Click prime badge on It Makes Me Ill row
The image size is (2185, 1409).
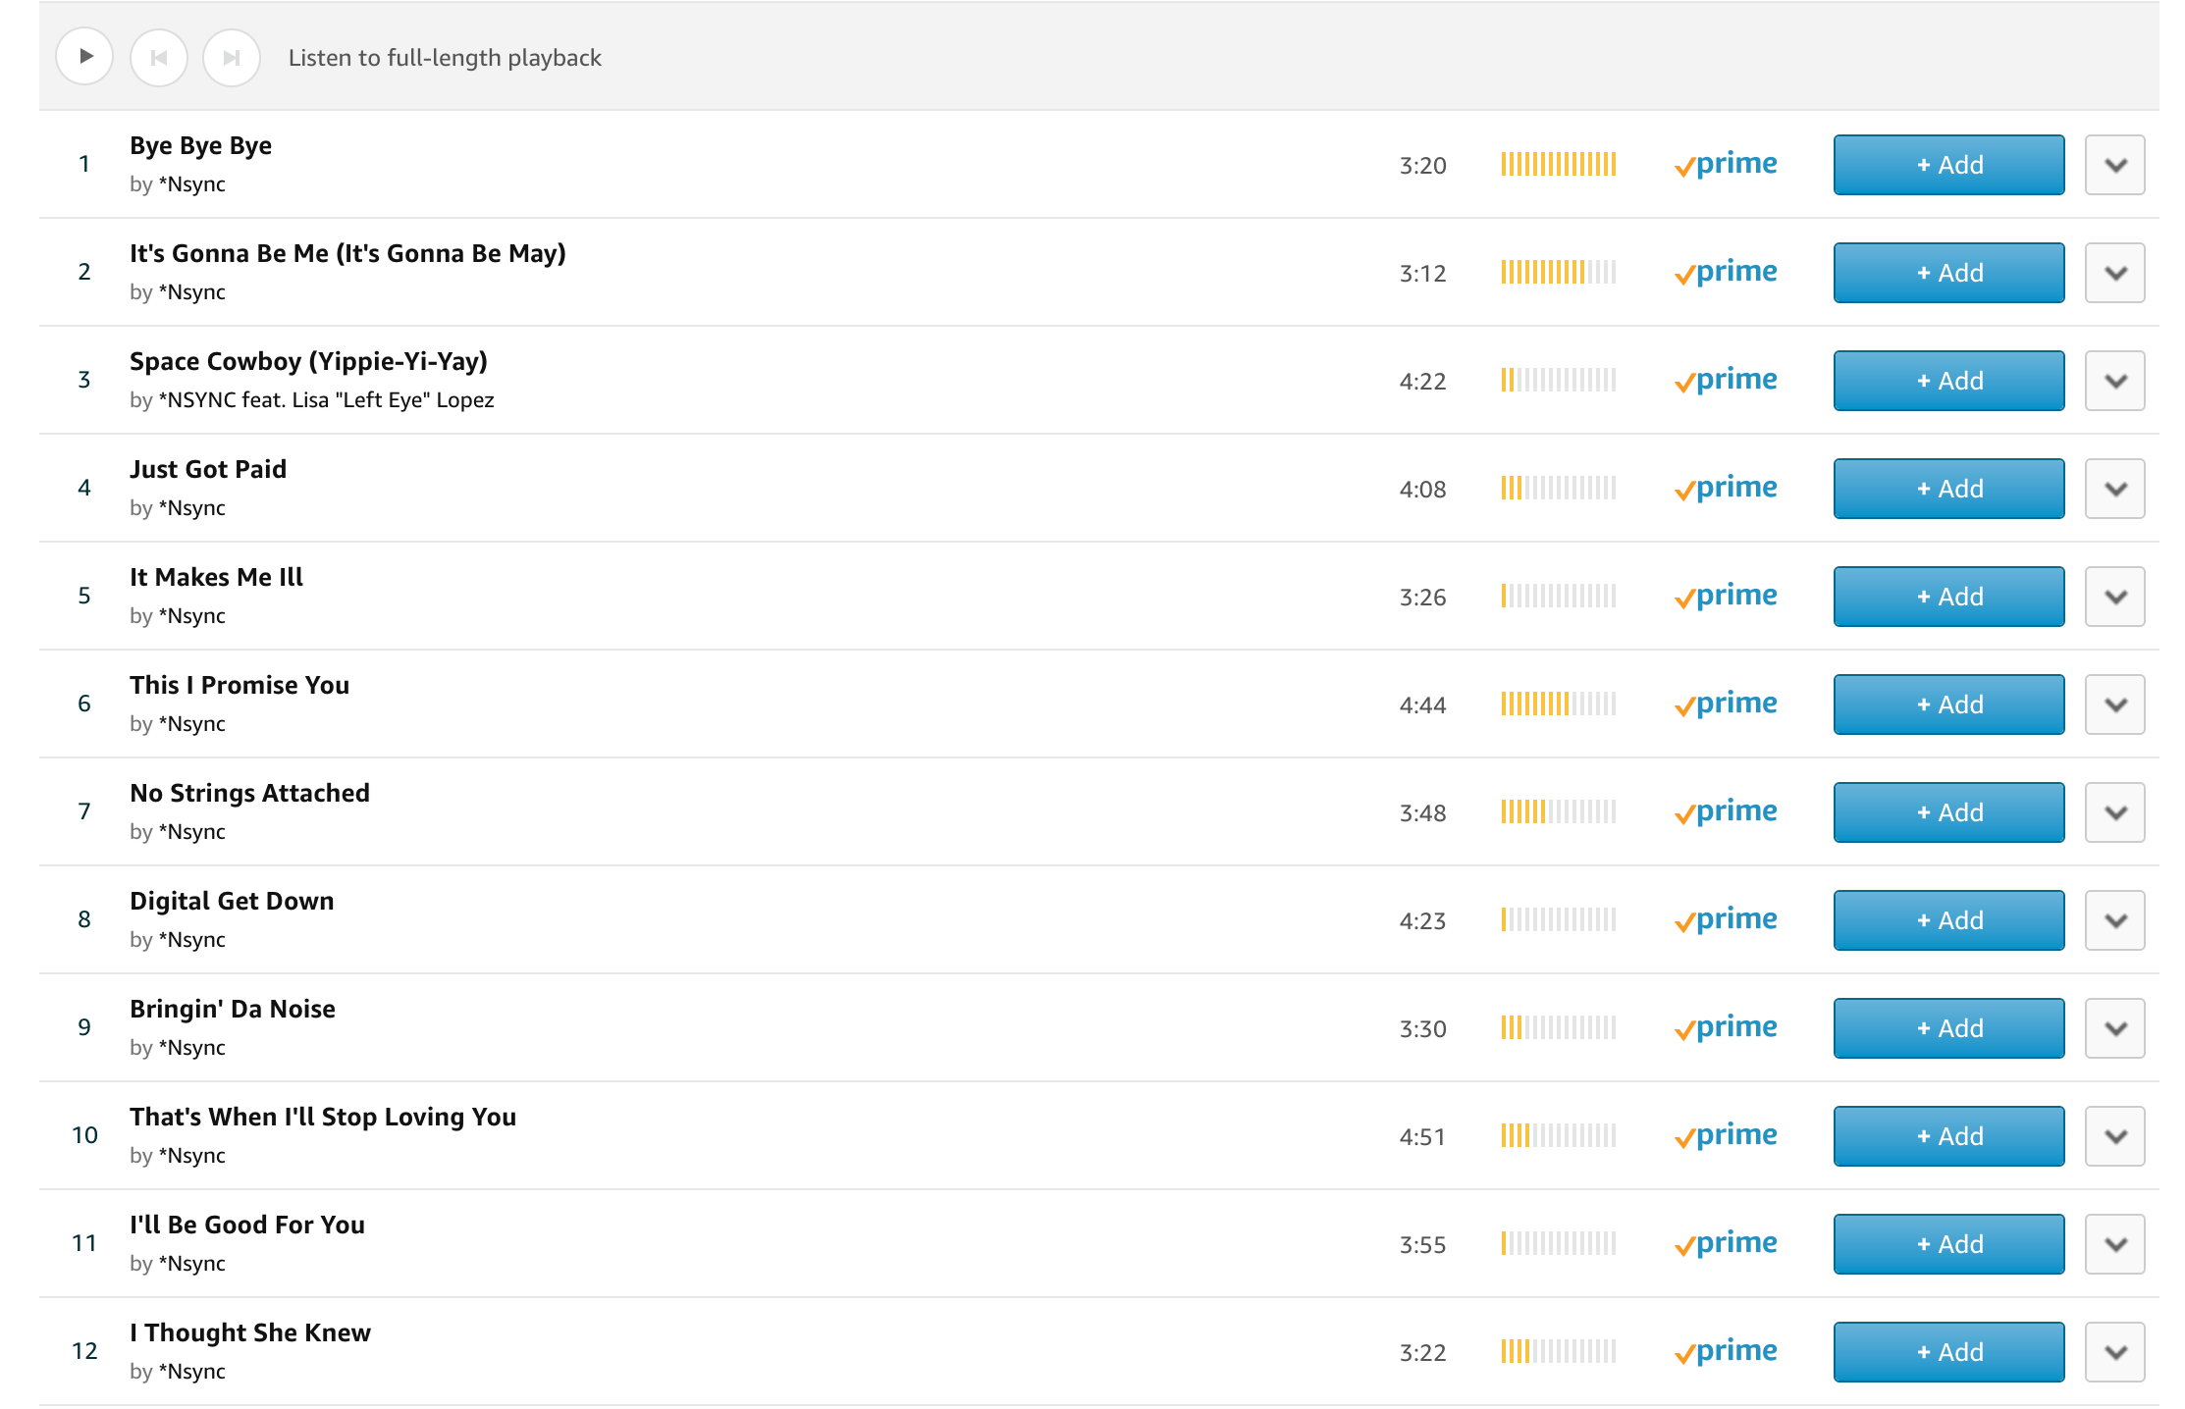pyautogui.click(x=1726, y=597)
